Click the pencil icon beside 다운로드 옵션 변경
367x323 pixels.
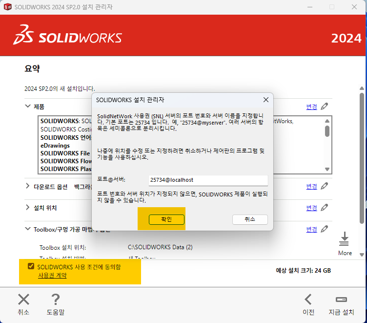click(325, 186)
